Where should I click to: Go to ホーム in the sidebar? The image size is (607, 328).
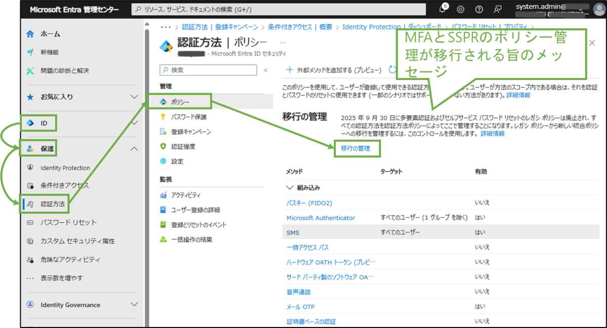50,34
